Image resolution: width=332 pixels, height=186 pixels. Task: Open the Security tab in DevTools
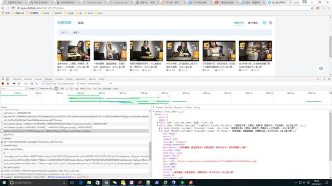92,79
